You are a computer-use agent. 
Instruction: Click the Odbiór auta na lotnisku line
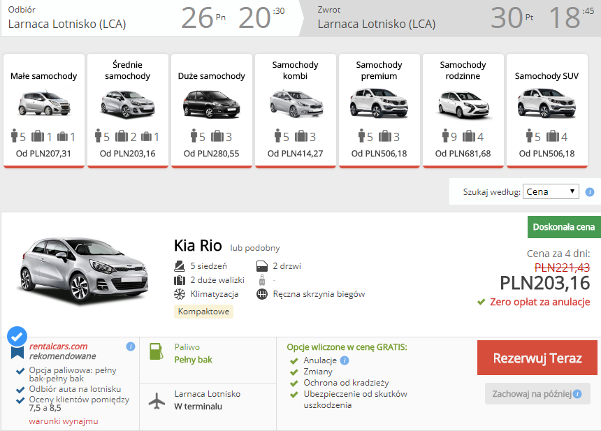pos(75,389)
